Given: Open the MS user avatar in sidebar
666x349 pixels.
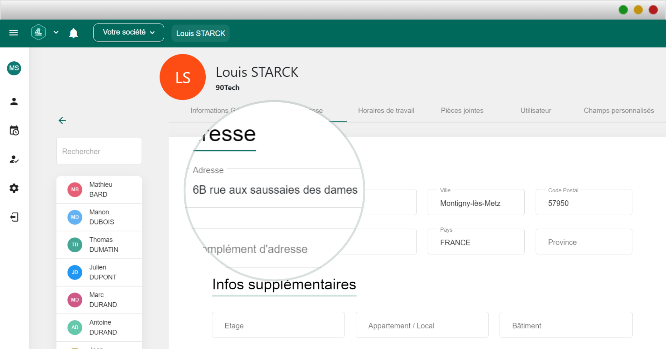Looking at the screenshot, I should pyautogui.click(x=14, y=68).
